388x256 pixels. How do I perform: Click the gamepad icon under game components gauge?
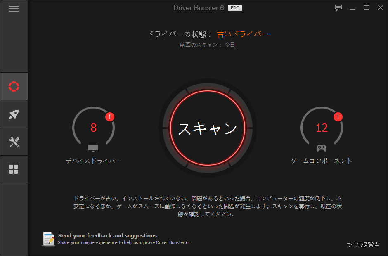[322, 148]
